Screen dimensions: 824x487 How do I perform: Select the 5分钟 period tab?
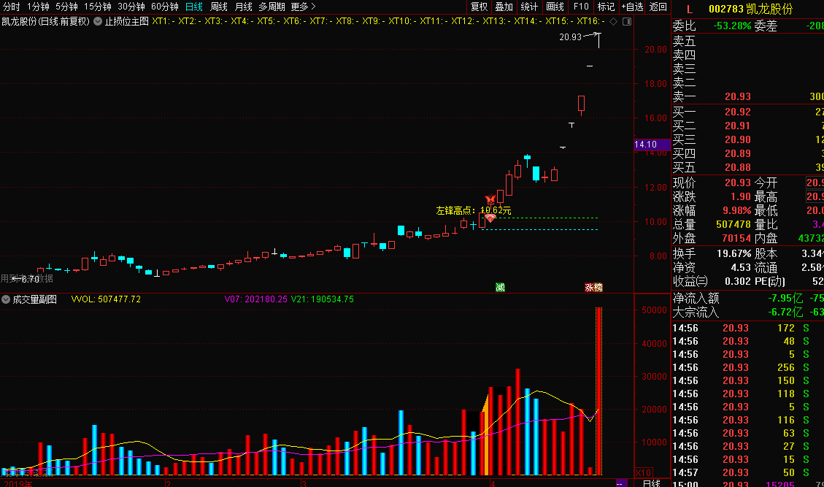[66, 7]
